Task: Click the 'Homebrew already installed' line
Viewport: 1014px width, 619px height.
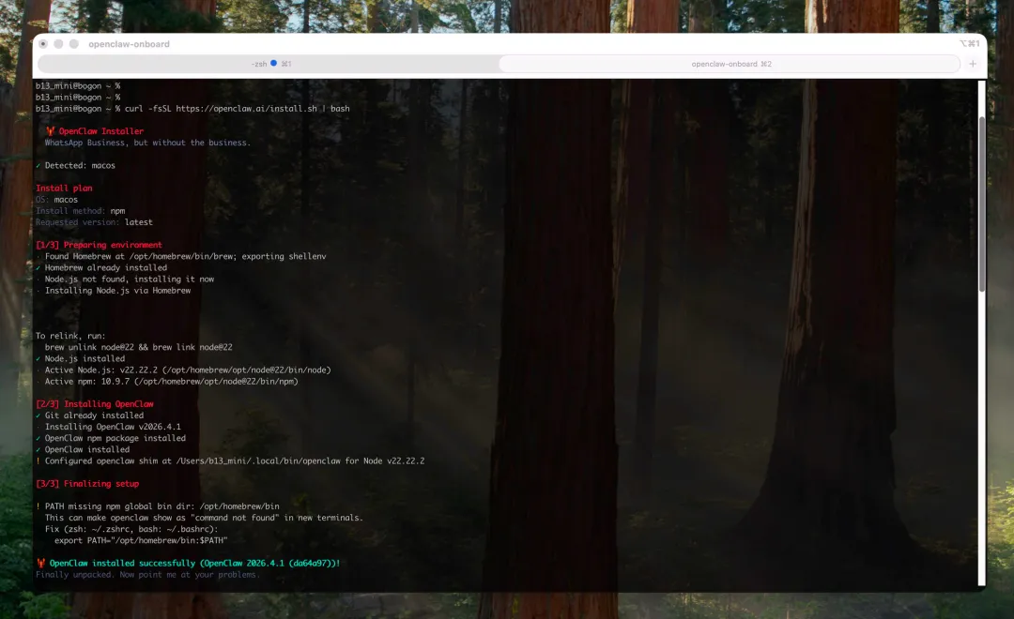Action: tap(101, 267)
